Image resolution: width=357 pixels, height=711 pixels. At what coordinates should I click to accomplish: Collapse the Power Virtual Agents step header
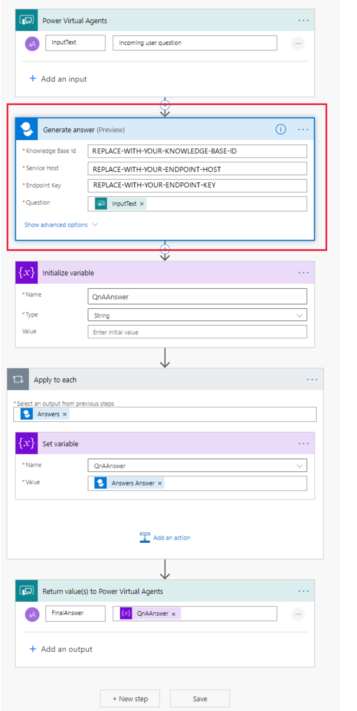pos(165,20)
